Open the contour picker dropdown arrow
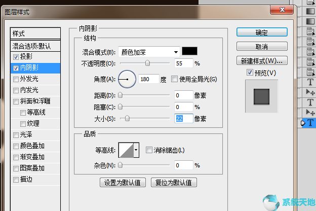This screenshot has height=211, width=316. click(x=136, y=150)
